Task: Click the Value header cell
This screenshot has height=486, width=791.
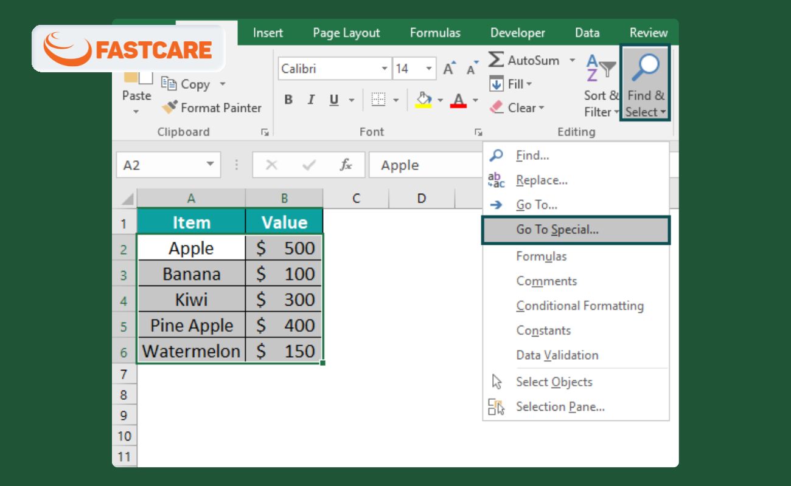Action: tap(284, 222)
